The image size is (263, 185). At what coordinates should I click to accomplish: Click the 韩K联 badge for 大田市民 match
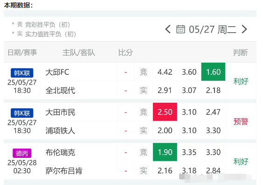point(22,113)
